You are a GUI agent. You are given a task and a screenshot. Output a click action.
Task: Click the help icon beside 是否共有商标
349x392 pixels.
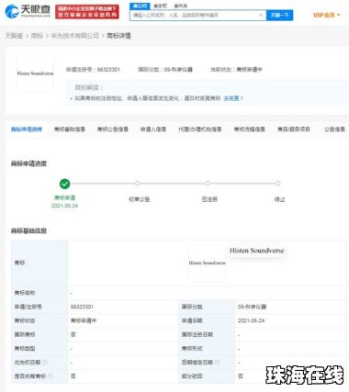click(50, 376)
